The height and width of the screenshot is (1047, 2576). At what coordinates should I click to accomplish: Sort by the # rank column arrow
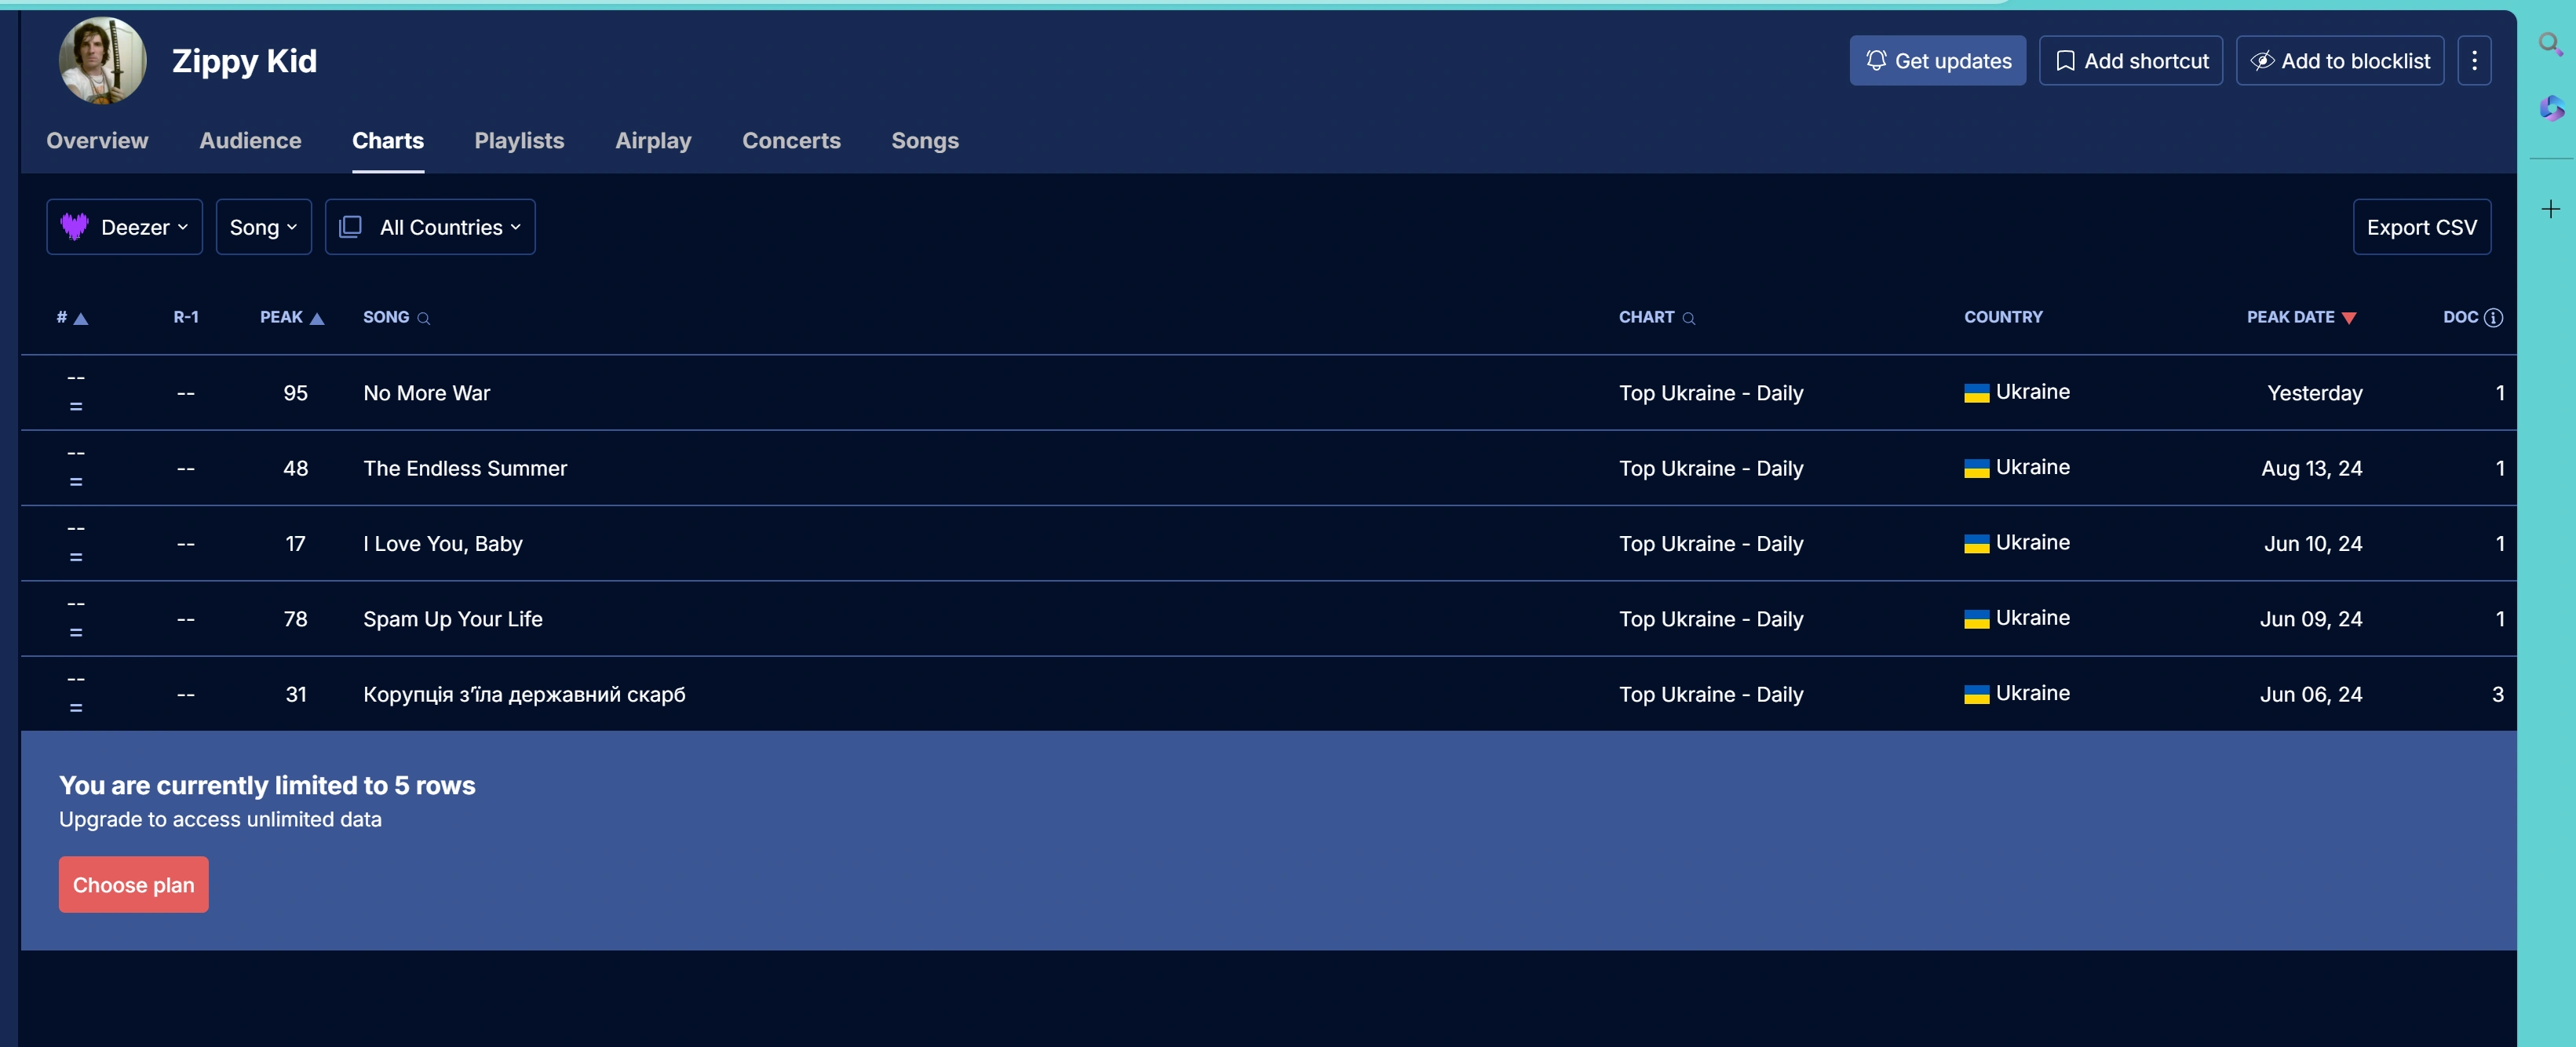pos(81,318)
